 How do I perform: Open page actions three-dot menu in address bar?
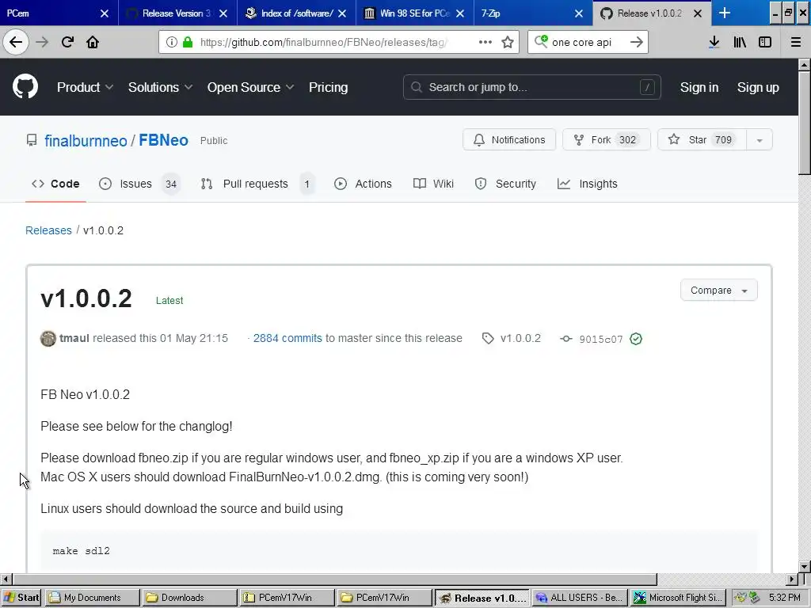pos(485,42)
